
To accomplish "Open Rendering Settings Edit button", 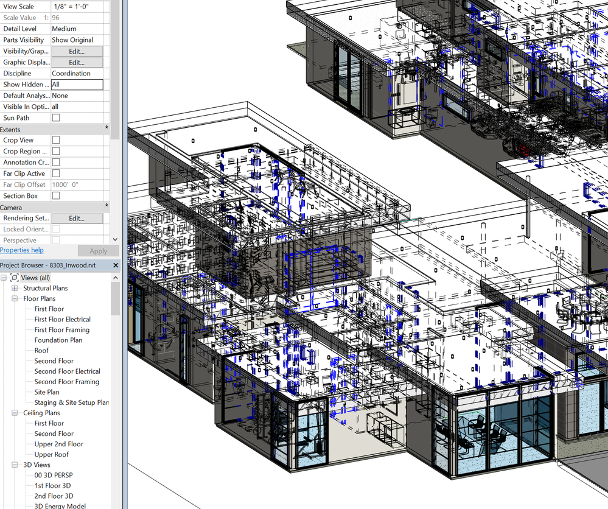I will 77,219.
